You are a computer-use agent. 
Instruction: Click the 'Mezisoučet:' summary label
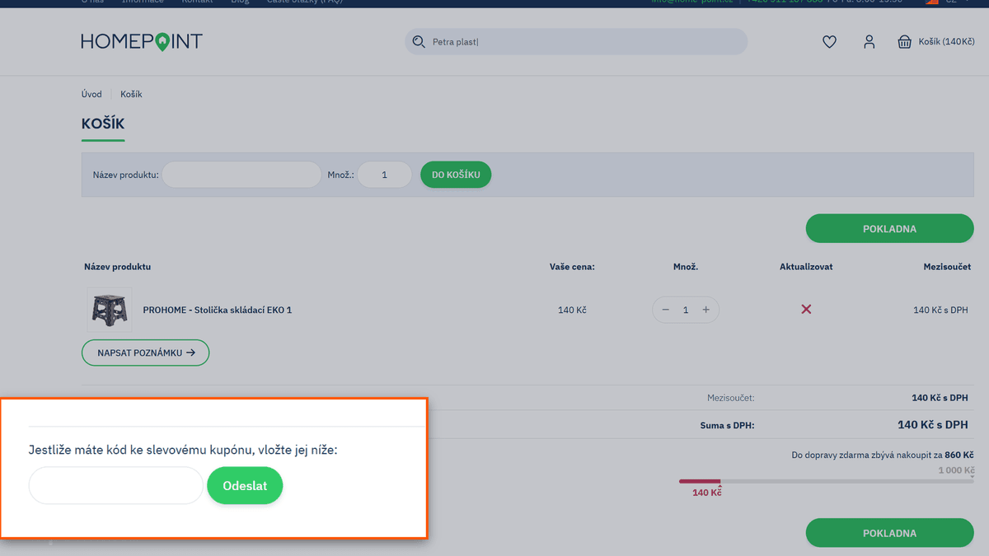coord(730,398)
